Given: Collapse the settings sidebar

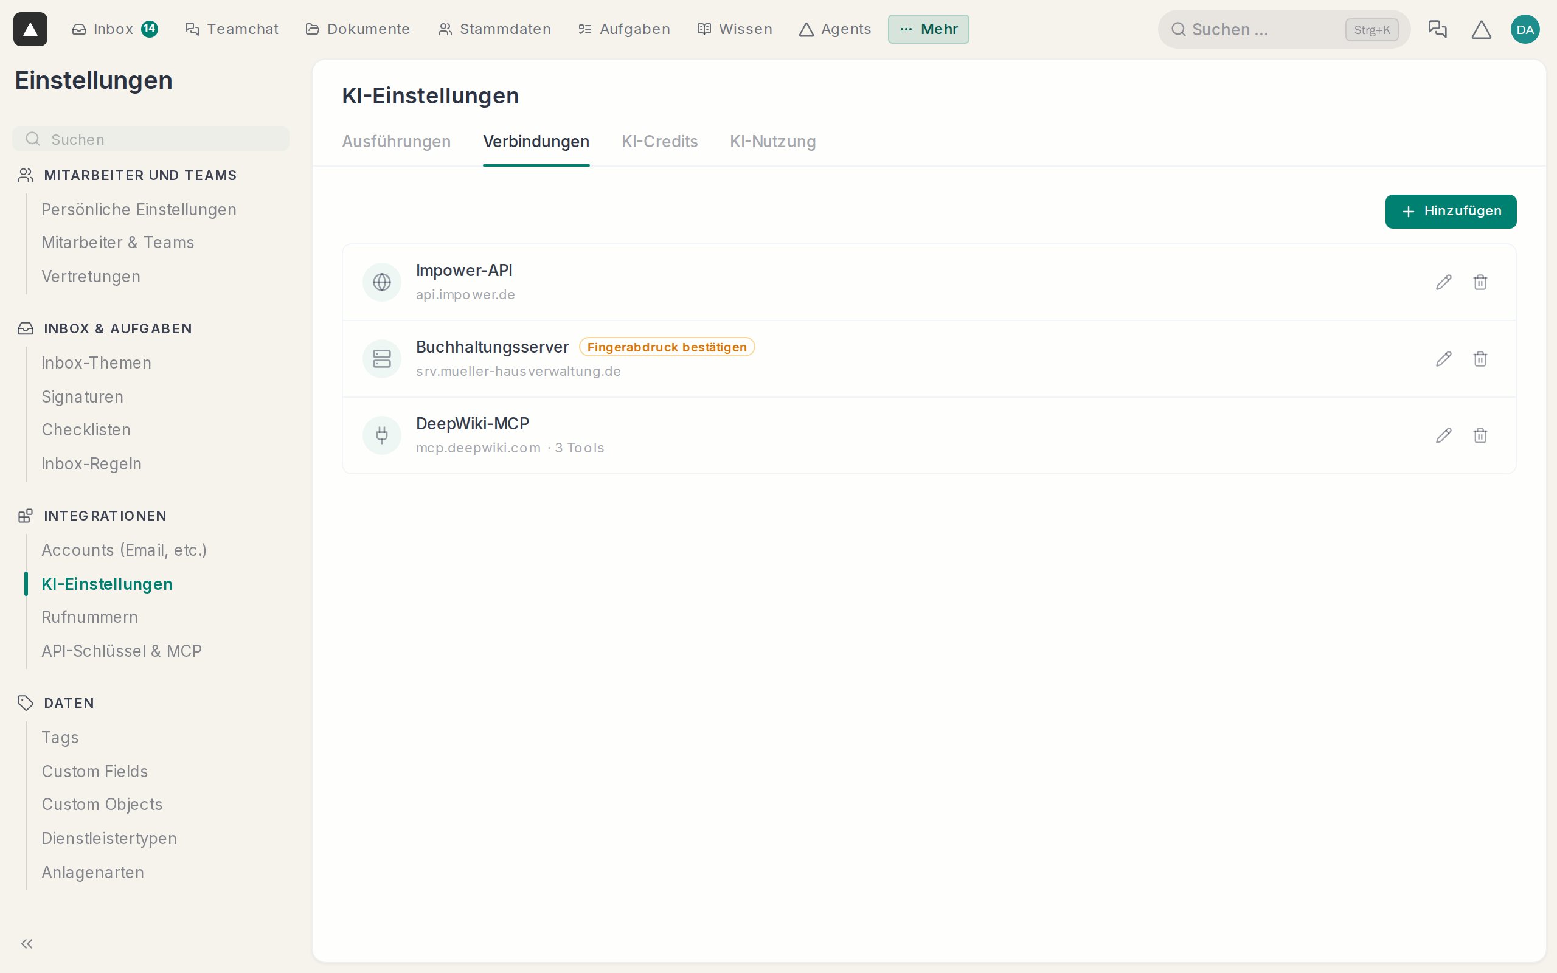Looking at the screenshot, I should tap(26, 943).
